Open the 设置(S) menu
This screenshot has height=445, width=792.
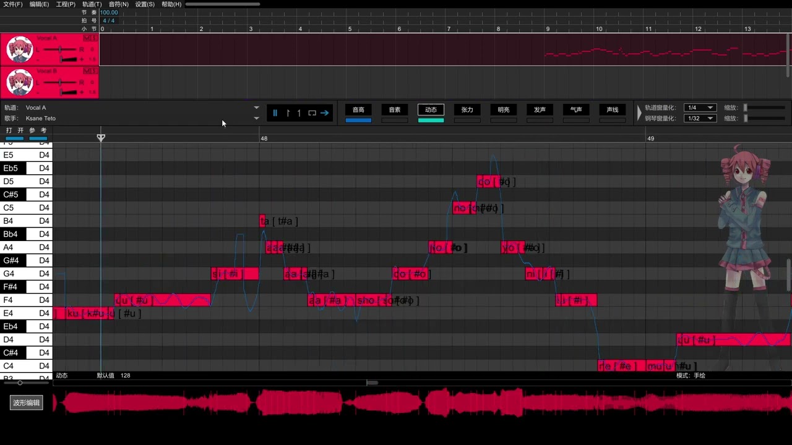click(x=145, y=4)
